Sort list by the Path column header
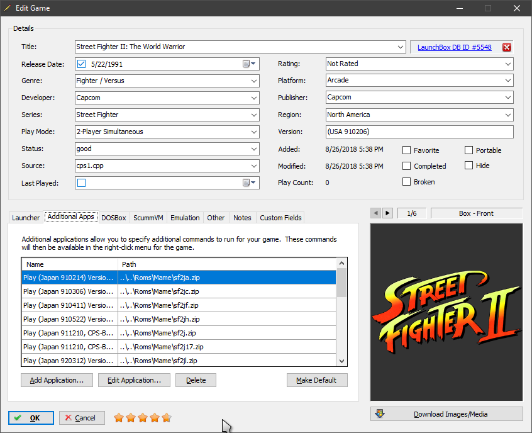 coord(227,264)
